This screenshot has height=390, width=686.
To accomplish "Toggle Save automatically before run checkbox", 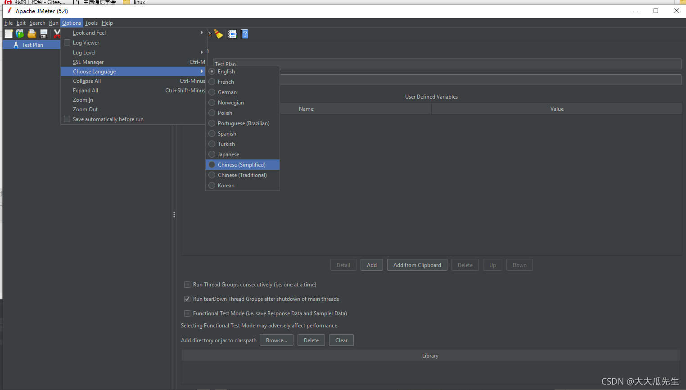I will tap(67, 119).
